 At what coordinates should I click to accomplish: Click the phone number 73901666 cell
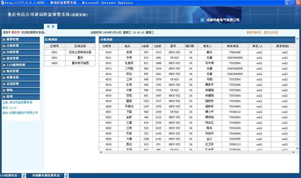coord(235,52)
